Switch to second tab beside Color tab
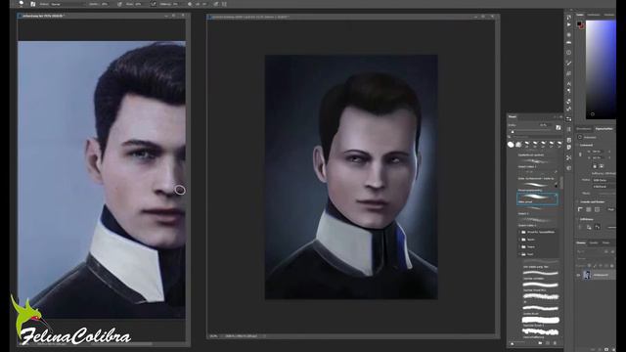Image resolution: width=626 pixels, height=352 pixels. point(594,15)
